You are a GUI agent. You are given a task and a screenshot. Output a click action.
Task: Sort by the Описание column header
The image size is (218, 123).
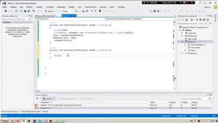[x=45, y=102]
